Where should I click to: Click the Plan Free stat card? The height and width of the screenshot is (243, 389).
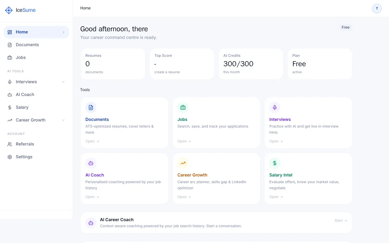[320, 64]
